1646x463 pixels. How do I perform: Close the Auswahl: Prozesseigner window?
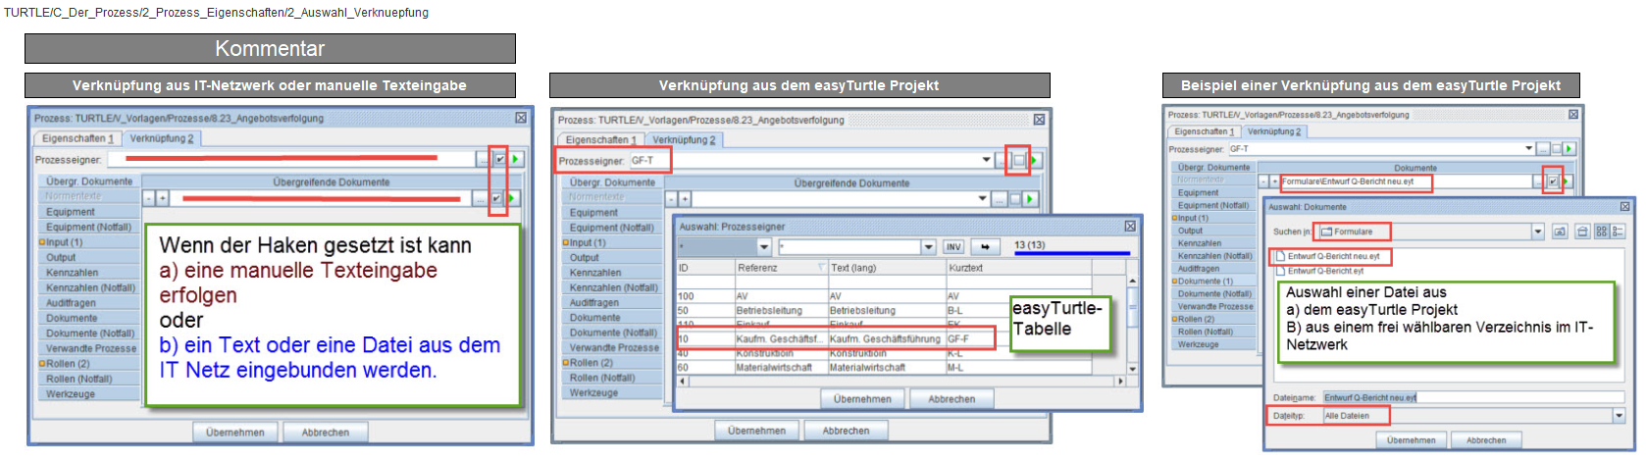(x=1130, y=227)
